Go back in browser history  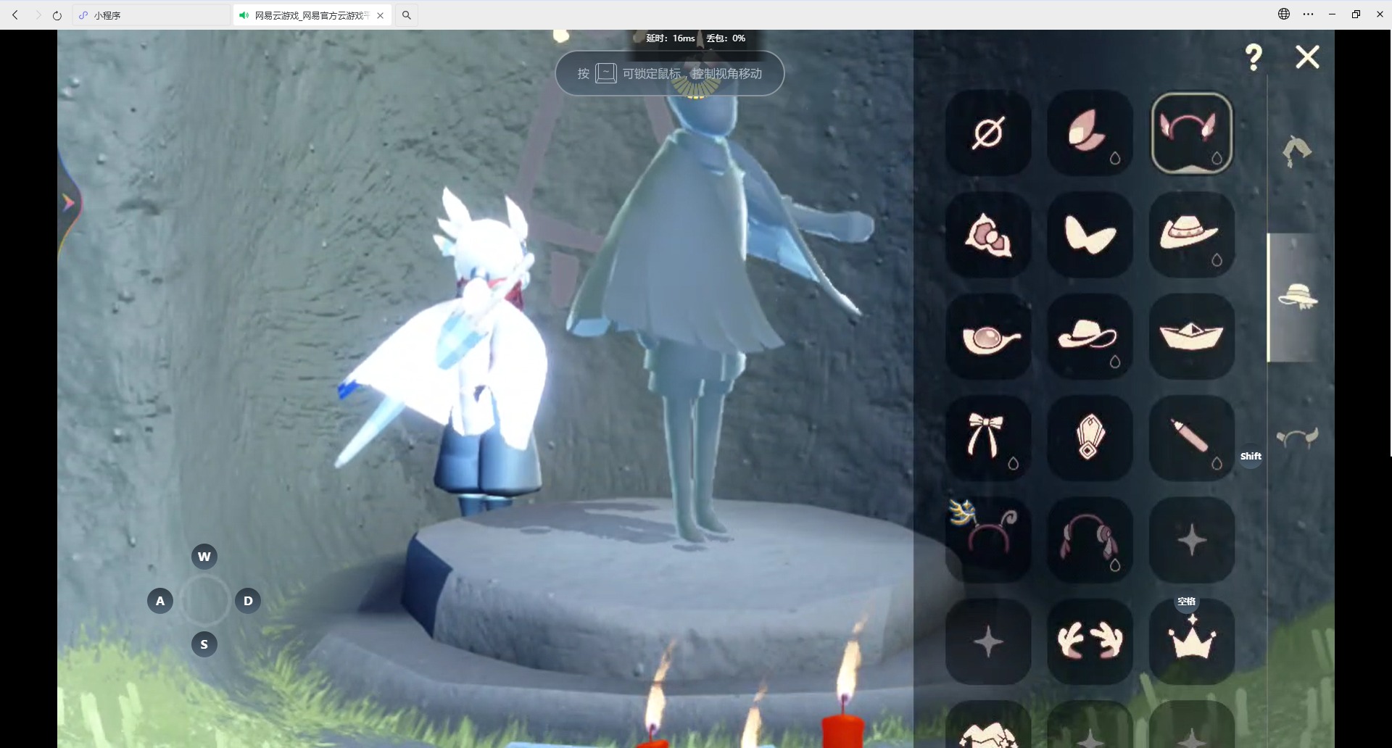click(15, 15)
